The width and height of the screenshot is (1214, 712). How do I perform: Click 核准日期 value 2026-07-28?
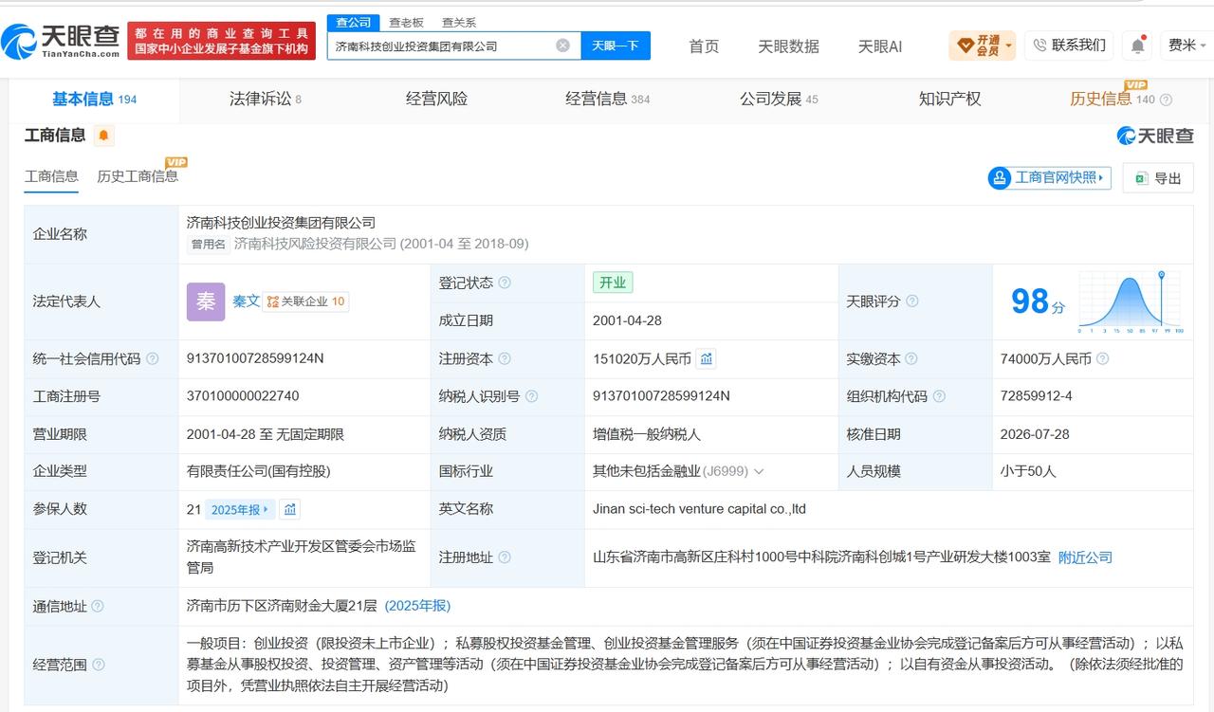coord(1035,434)
